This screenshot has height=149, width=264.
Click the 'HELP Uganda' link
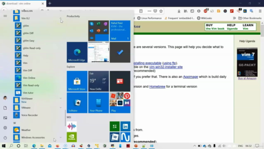(x=232, y=27)
